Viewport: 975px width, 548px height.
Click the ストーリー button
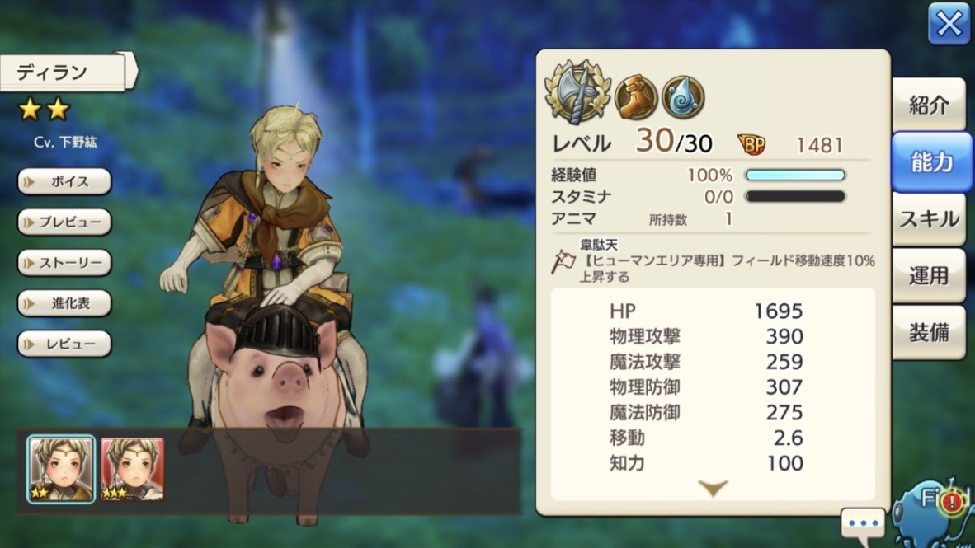[x=64, y=263]
